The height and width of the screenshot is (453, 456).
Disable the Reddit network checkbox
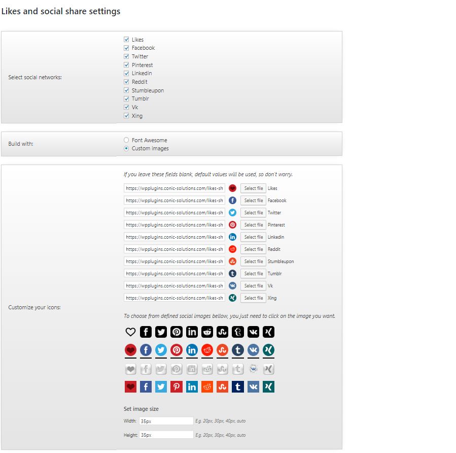(x=126, y=82)
